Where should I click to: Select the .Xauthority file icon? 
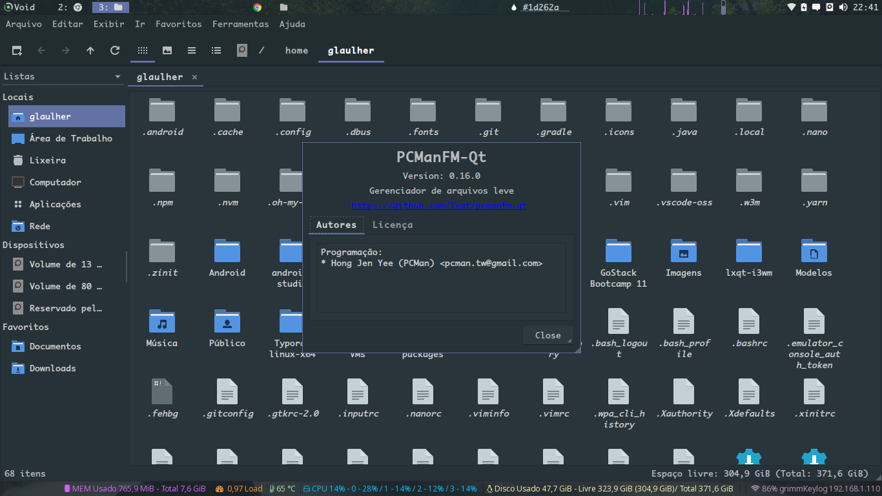pos(684,392)
